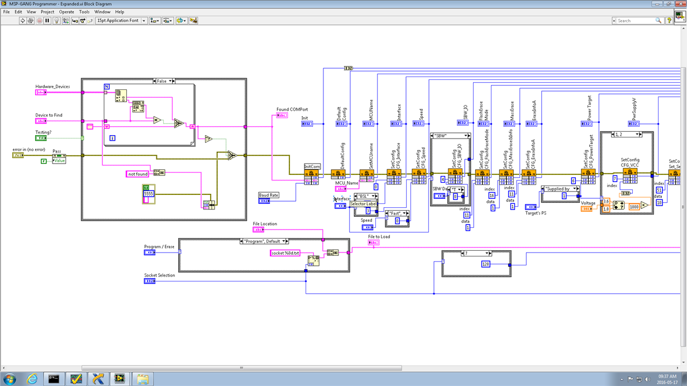This screenshot has height=386, width=687.
Task: Open the Operate menu
Action: pos(66,12)
